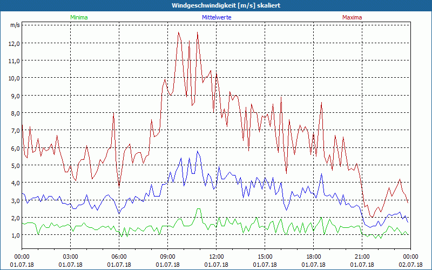Click the 02.07.18 date label
This screenshot has height=270, width=432.
coord(411,265)
